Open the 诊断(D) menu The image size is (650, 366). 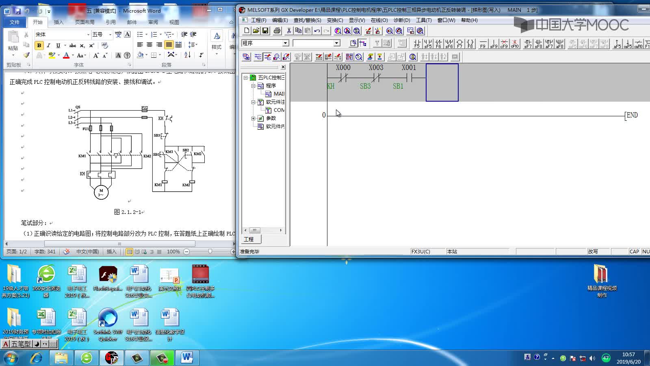(x=401, y=20)
